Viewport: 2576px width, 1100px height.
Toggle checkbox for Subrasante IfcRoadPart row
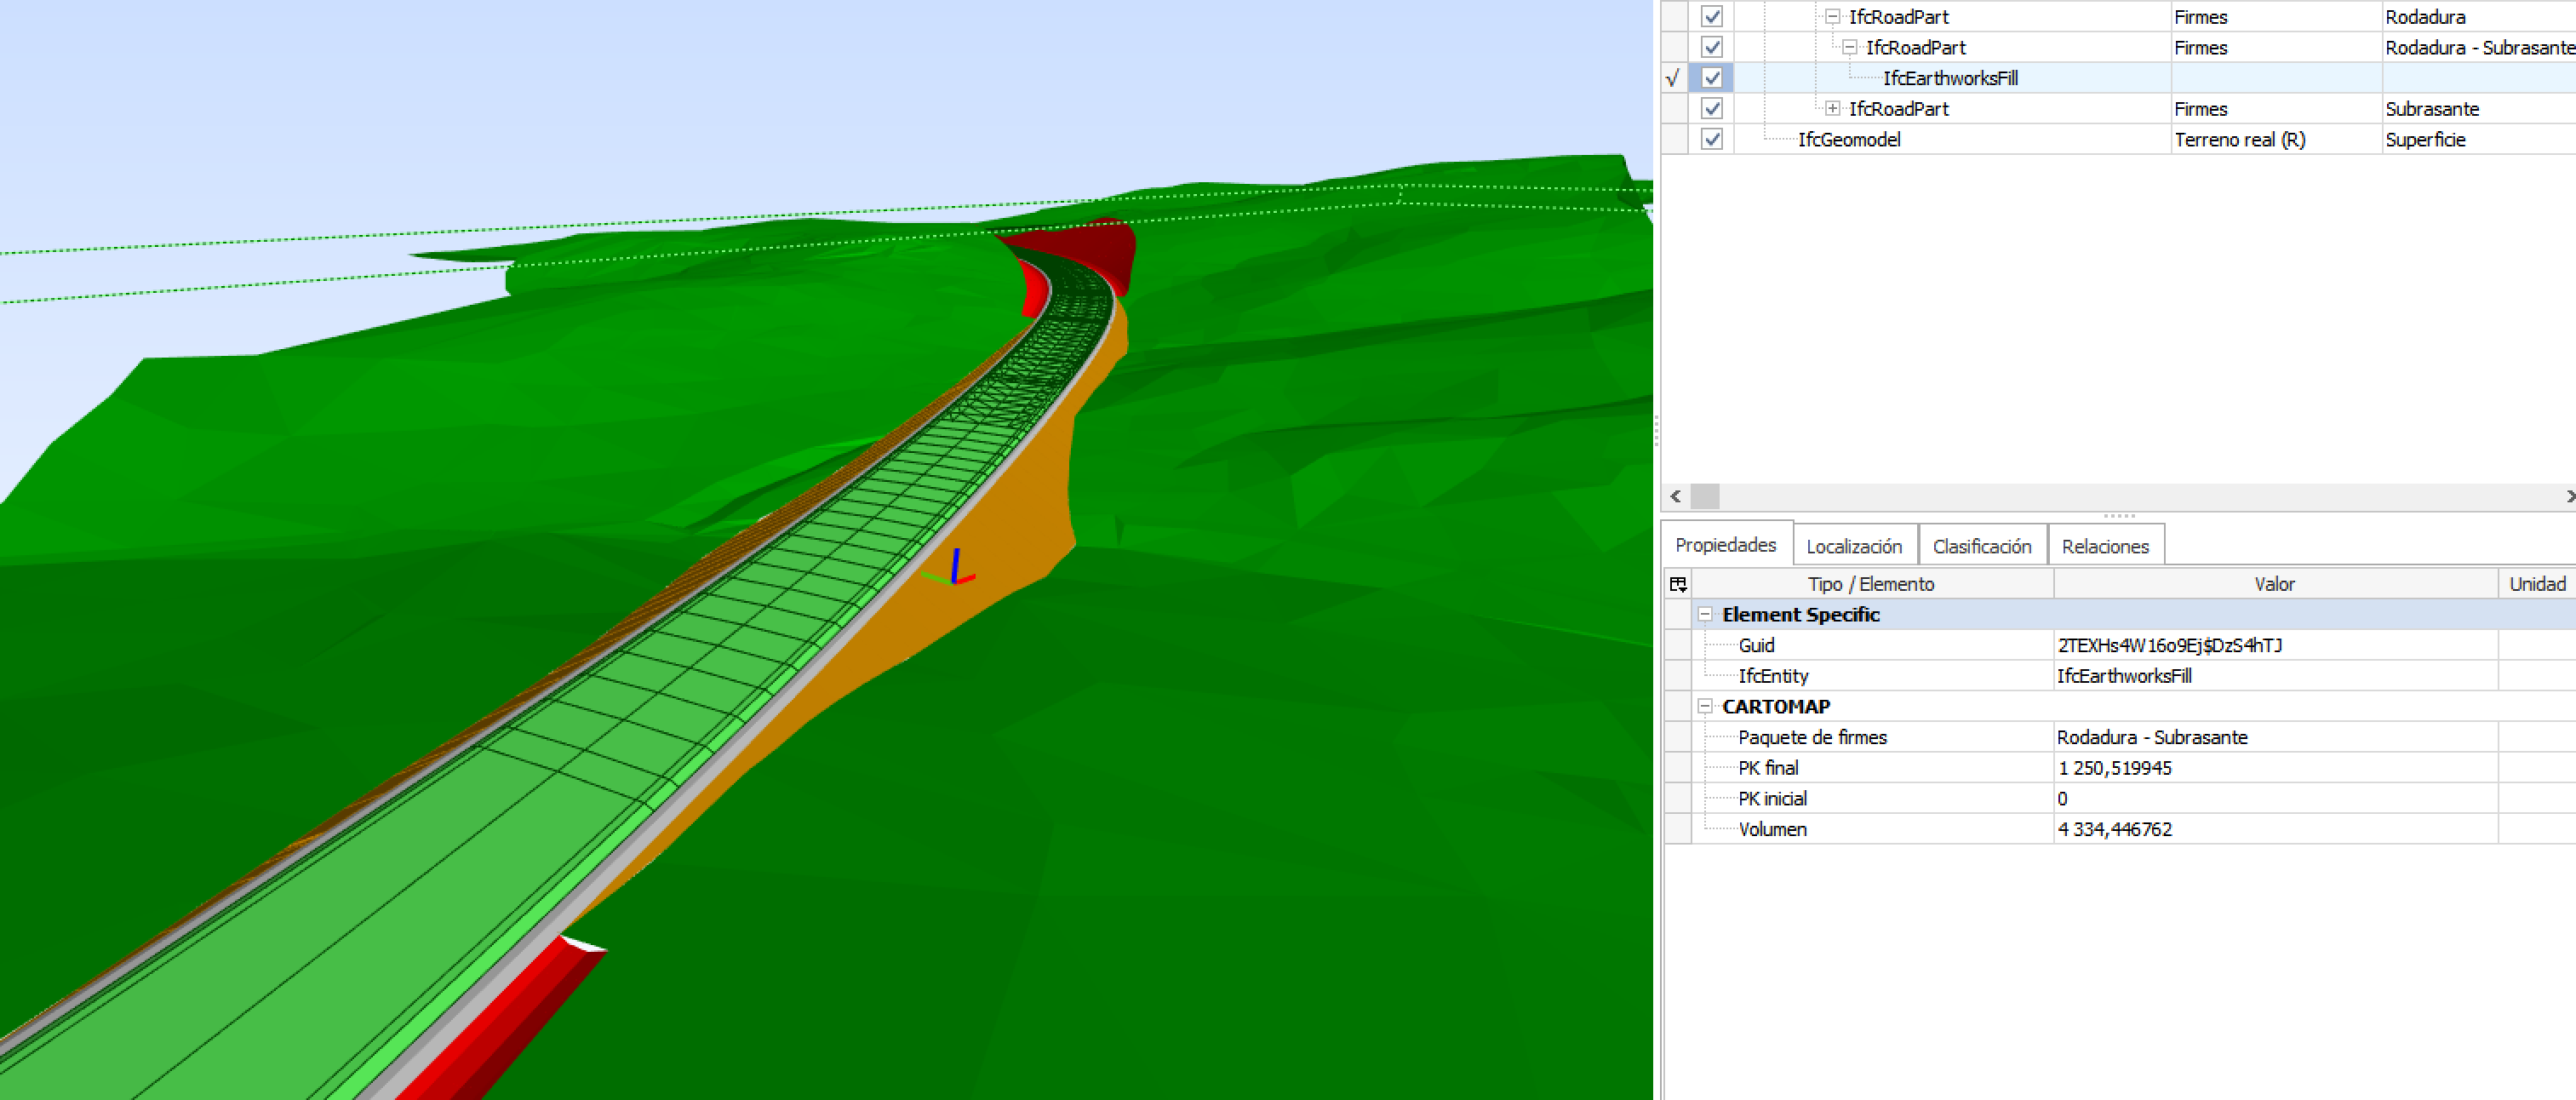tap(1712, 108)
